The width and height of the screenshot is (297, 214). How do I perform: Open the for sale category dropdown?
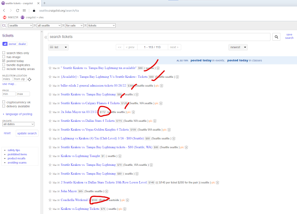74,25
